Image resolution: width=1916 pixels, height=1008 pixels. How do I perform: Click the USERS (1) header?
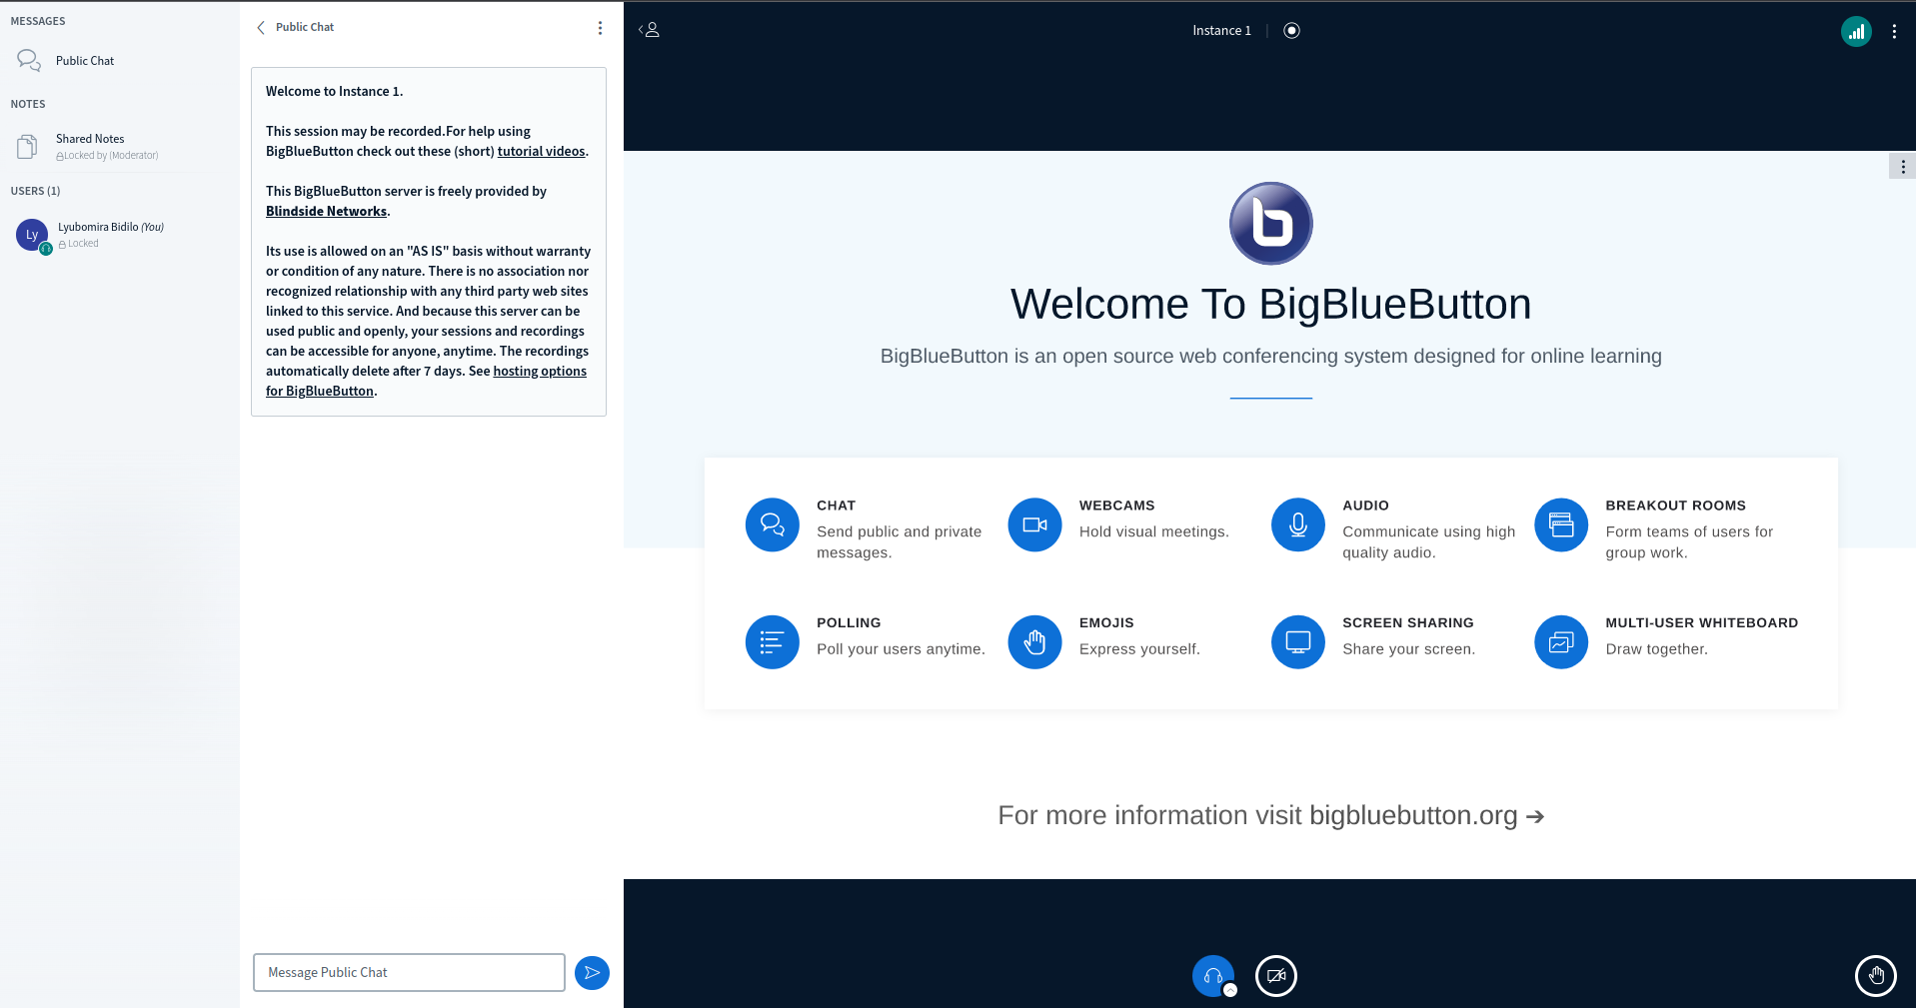35,191
